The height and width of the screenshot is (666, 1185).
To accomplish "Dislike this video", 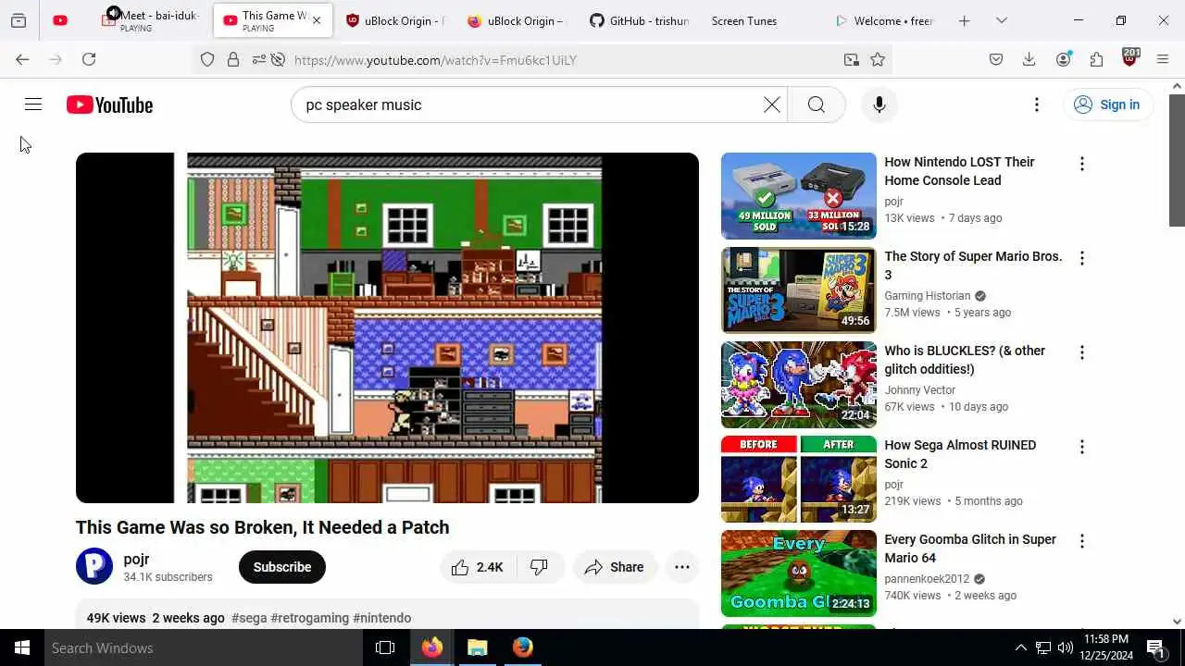I will click(x=539, y=567).
